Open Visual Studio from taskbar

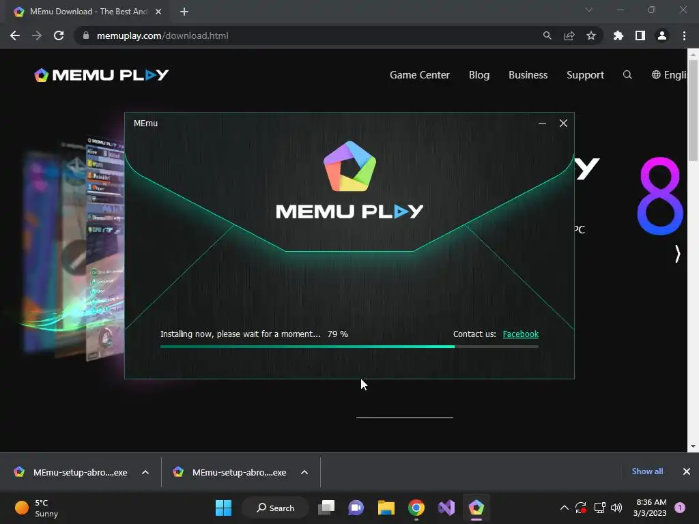coord(446,508)
